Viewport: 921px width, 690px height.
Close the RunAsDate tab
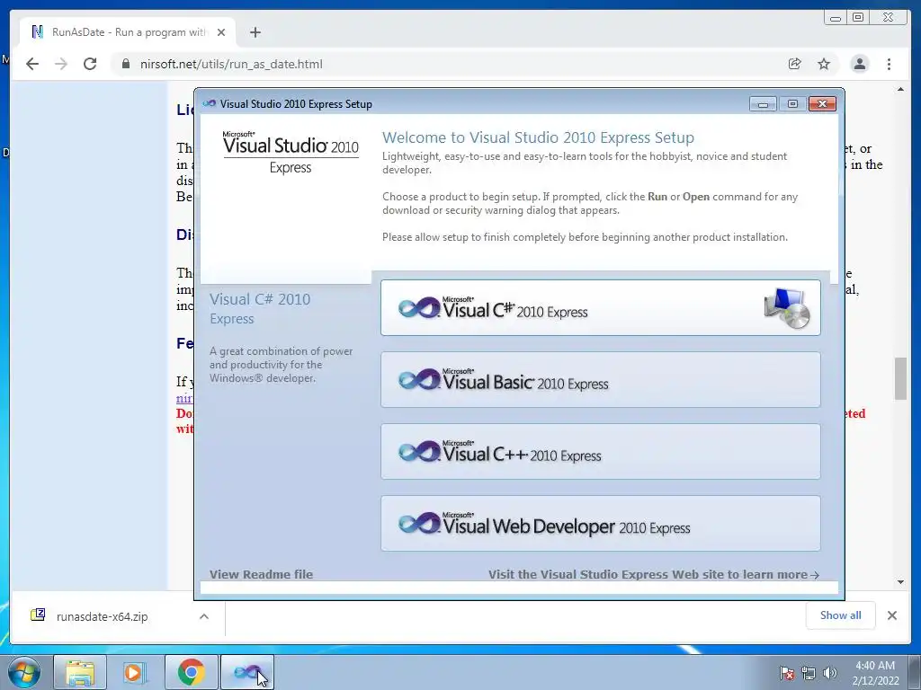pyautogui.click(x=221, y=32)
